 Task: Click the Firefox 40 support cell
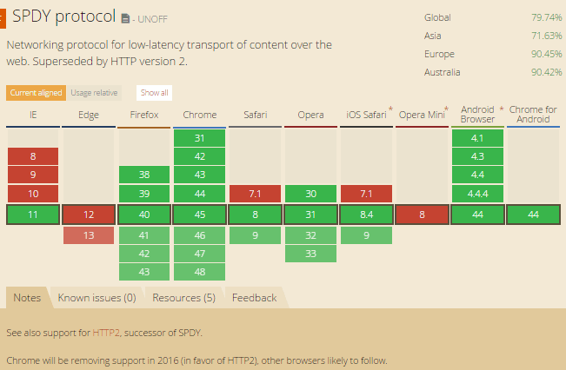tap(144, 215)
